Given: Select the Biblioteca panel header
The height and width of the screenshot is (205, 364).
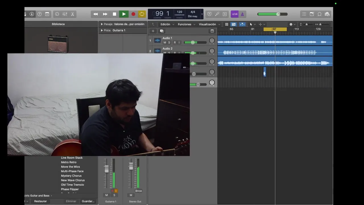Looking at the screenshot, I should (x=58, y=24).
